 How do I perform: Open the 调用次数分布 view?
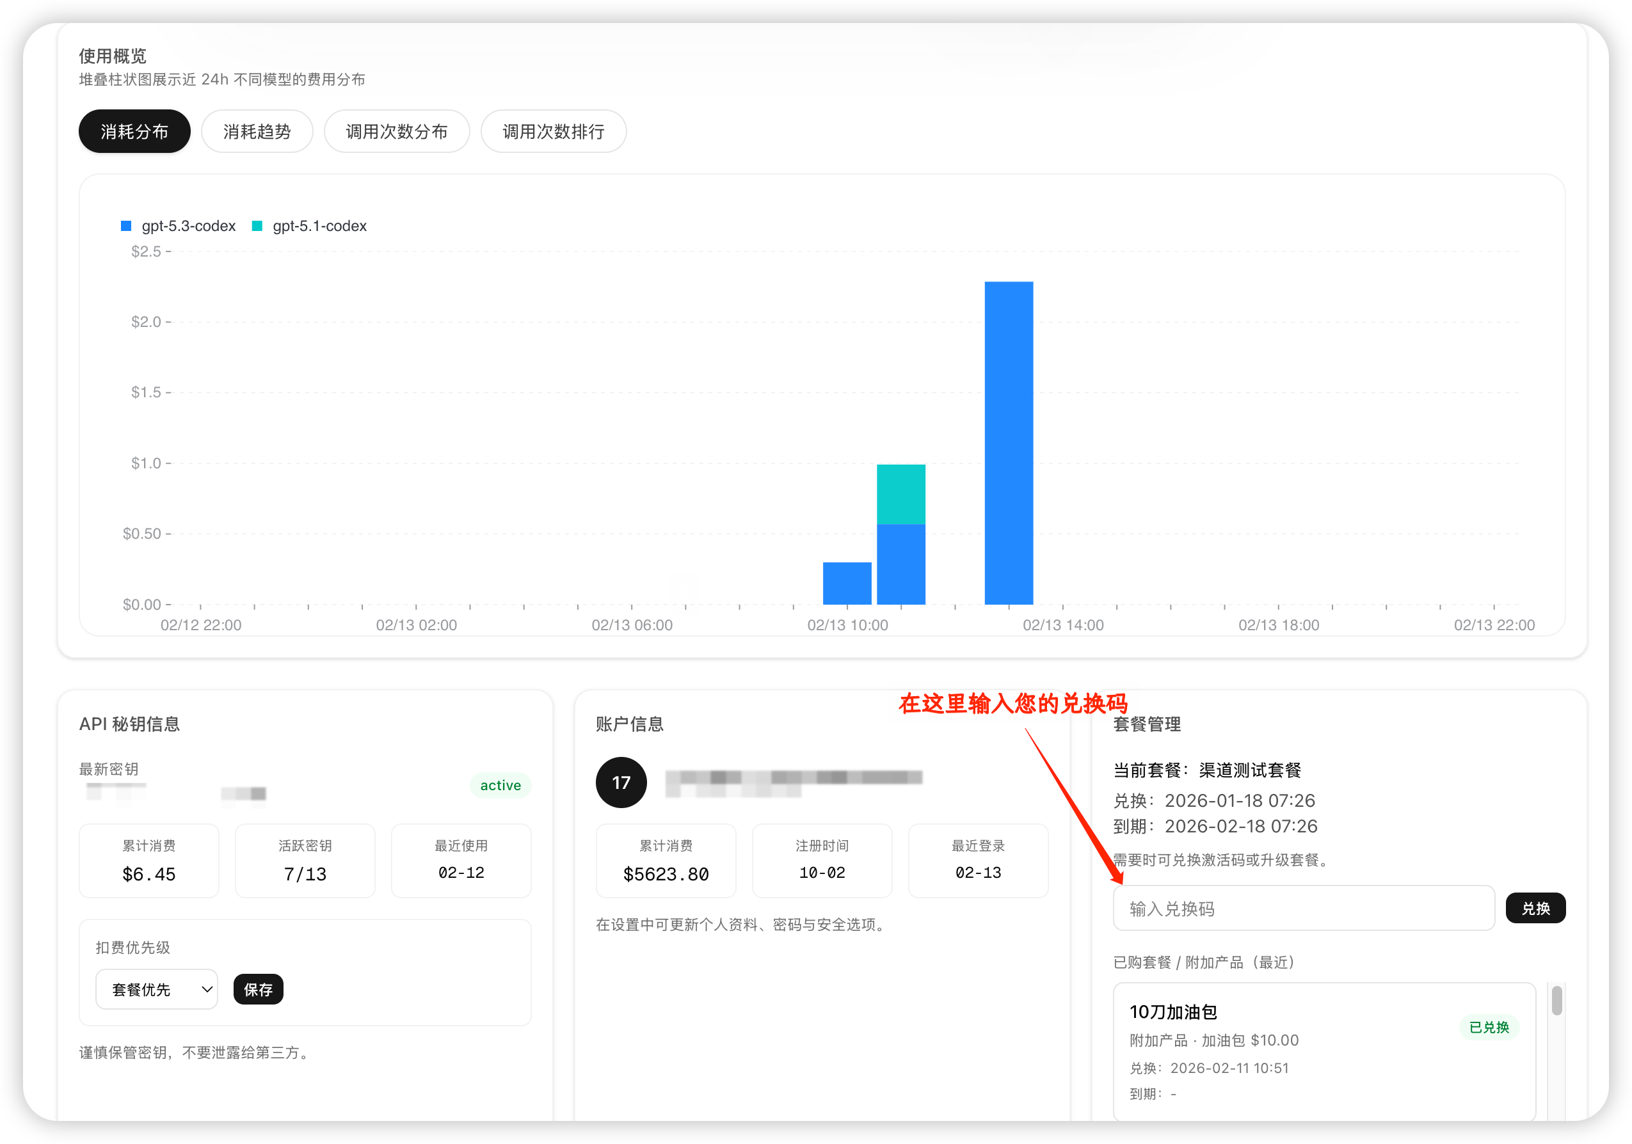pos(397,131)
